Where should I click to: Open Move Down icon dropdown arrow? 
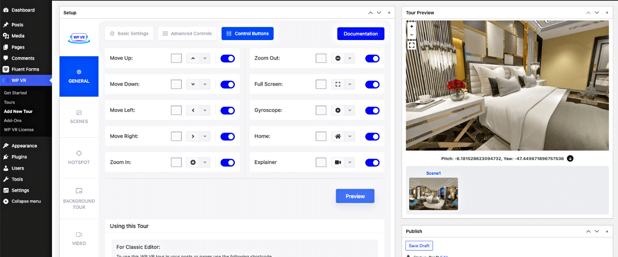(x=205, y=84)
